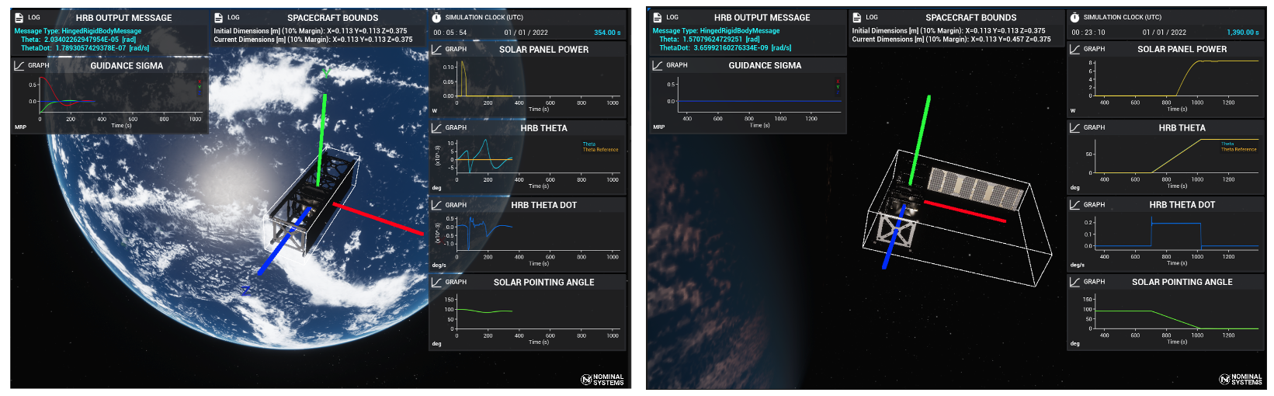Image resolution: width=1274 pixels, height=396 pixels.
Task: Click date 01 / 01 / 2022 beside 00 : 05 : 54
Action: pyautogui.click(x=526, y=33)
